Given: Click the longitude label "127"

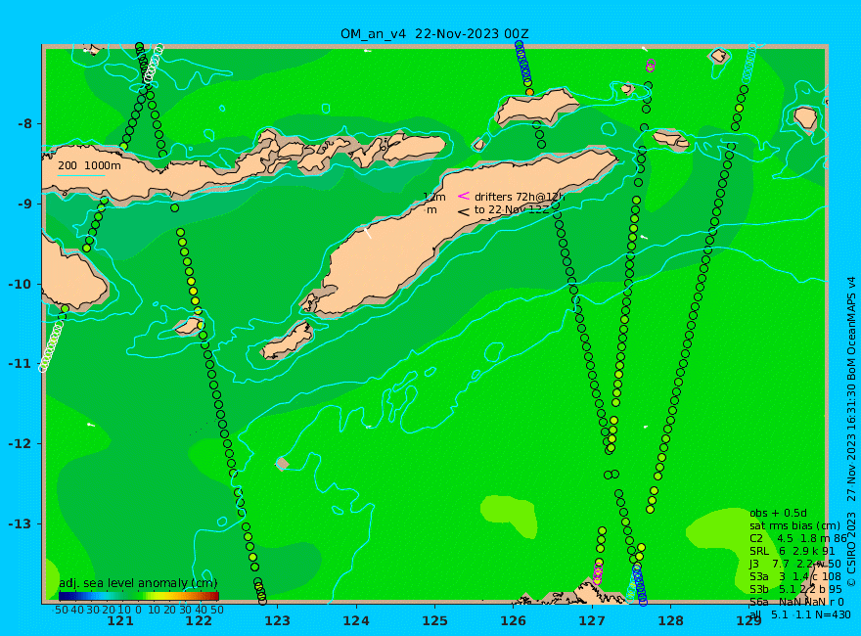Looking at the screenshot, I should [x=592, y=621].
